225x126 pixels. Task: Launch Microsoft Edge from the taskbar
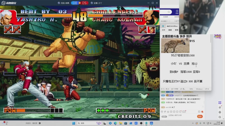point(115,123)
